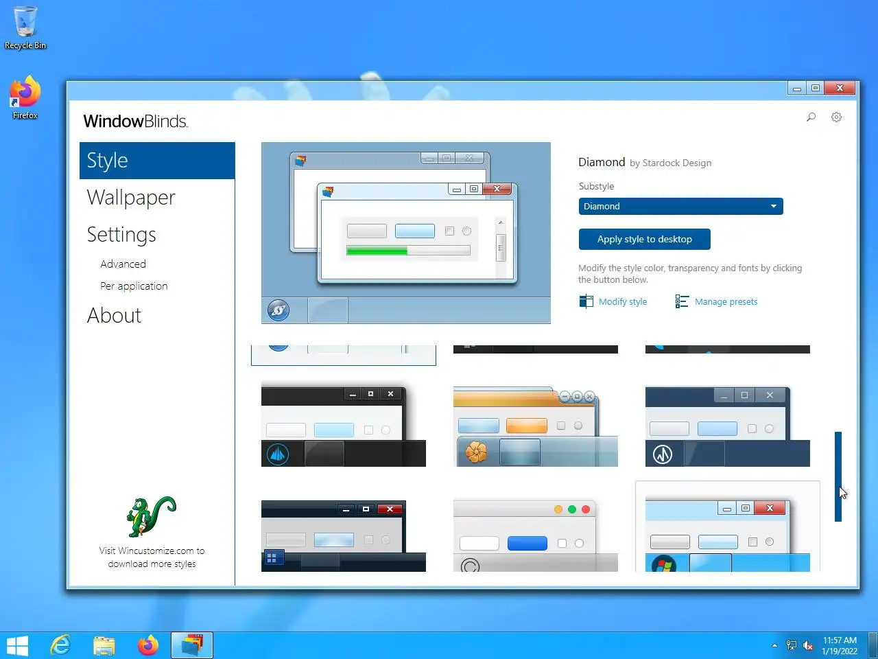Click the style list vertical scrollbar thumb
Screen dimensions: 878x659
point(838,476)
